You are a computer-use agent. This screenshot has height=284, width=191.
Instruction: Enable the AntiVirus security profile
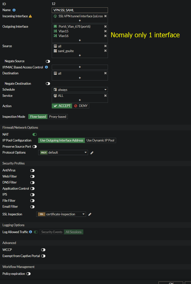coord(32,170)
